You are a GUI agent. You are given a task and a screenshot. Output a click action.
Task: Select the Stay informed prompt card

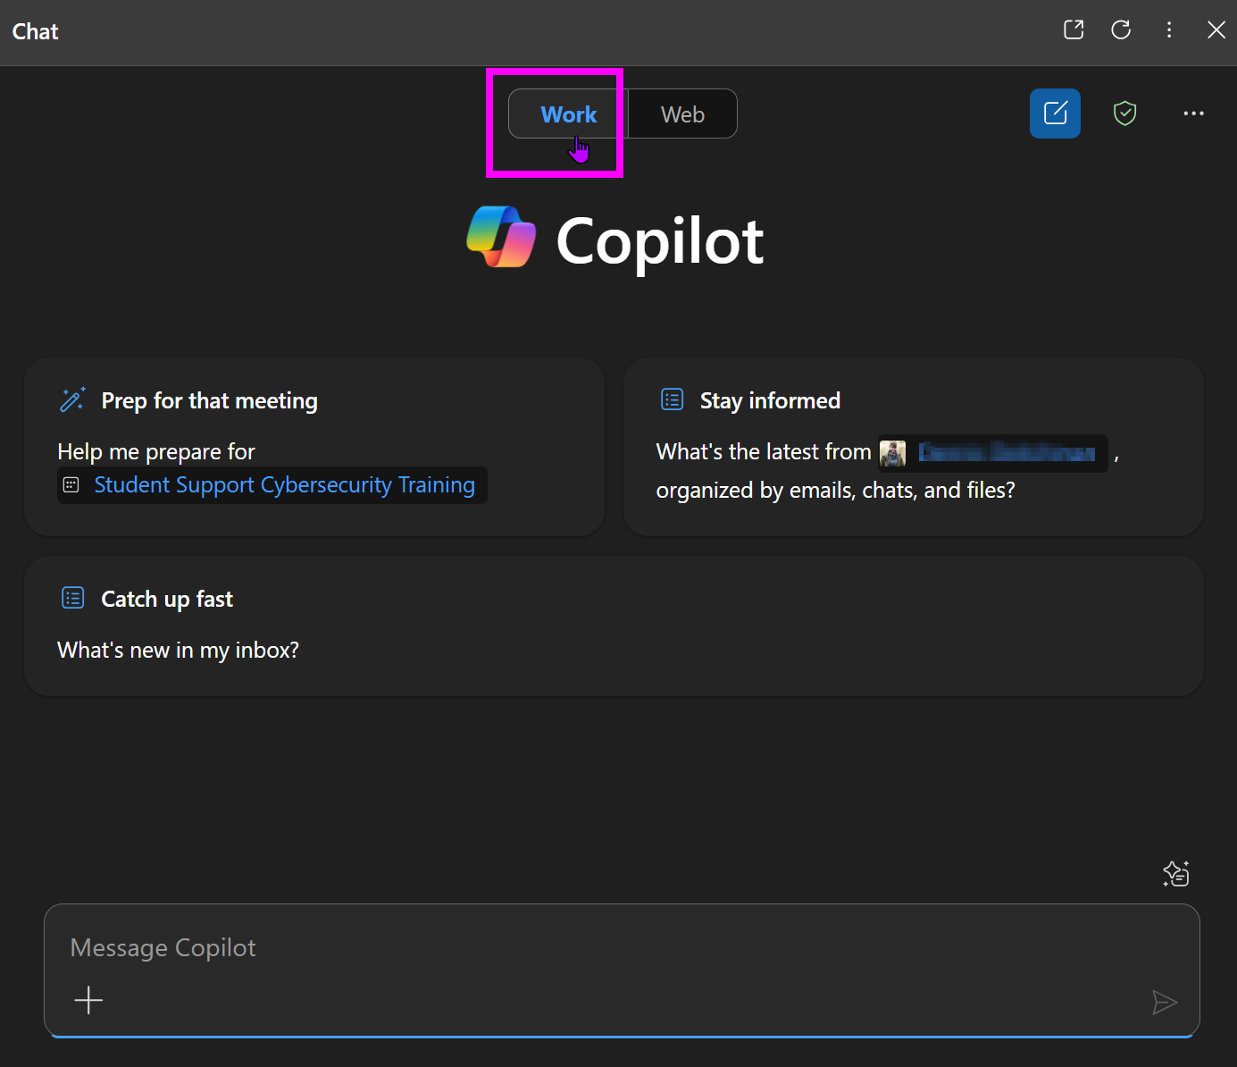[x=913, y=447]
